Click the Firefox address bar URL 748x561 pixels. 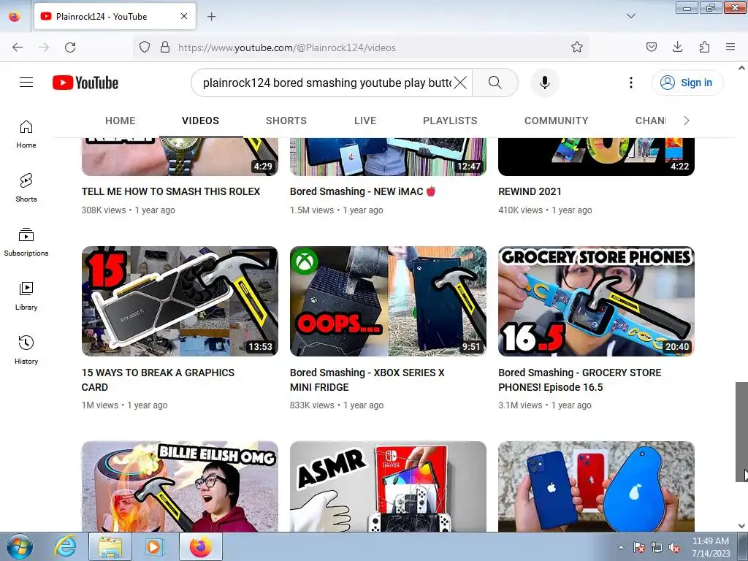pos(286,47)
